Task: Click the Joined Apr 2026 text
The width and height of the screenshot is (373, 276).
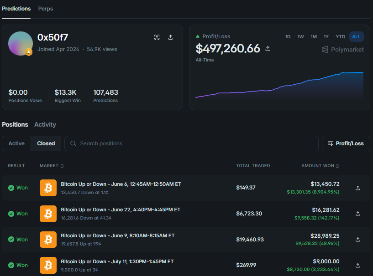Action: point(58,49)
